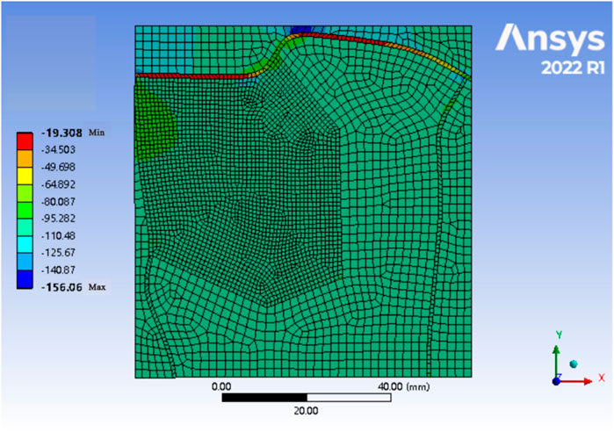The height and width of the screenshot is (432, 614).
Task: Click the green Y axis of triad
Action: 556,362
